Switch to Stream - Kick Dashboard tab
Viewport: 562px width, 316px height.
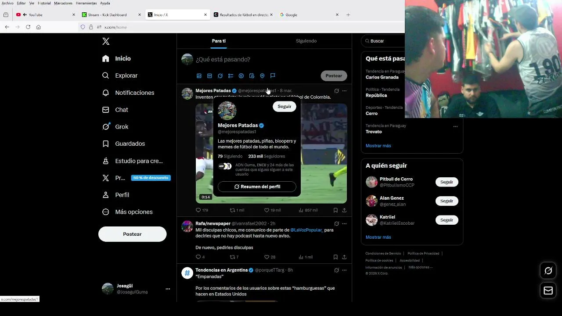pos(111,15)
